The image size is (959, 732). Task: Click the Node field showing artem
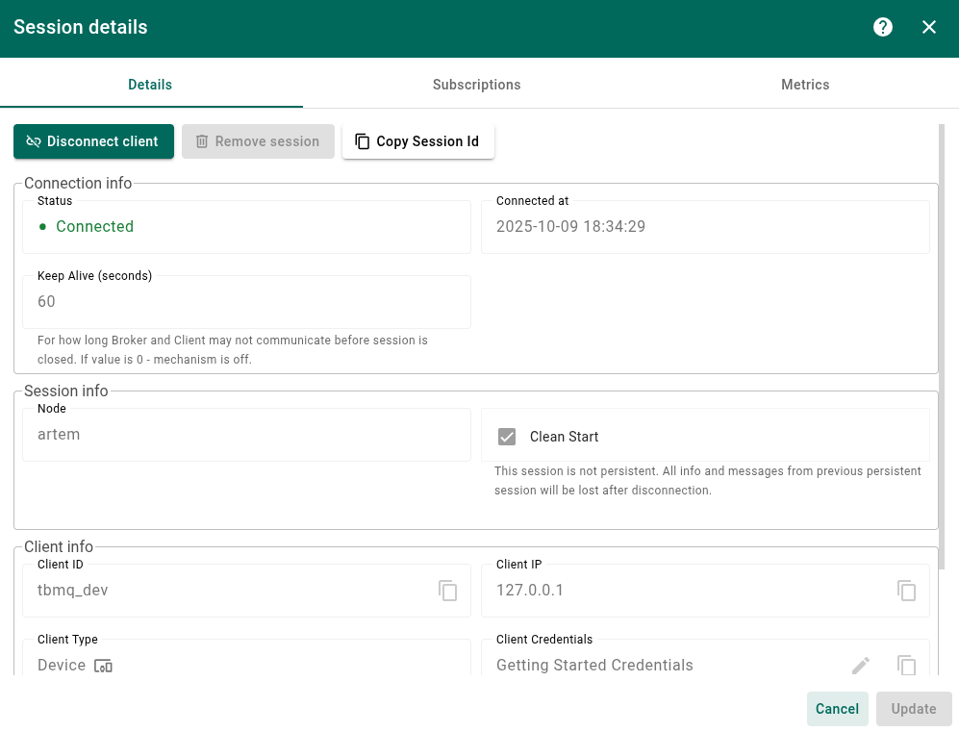click(246, 435)
